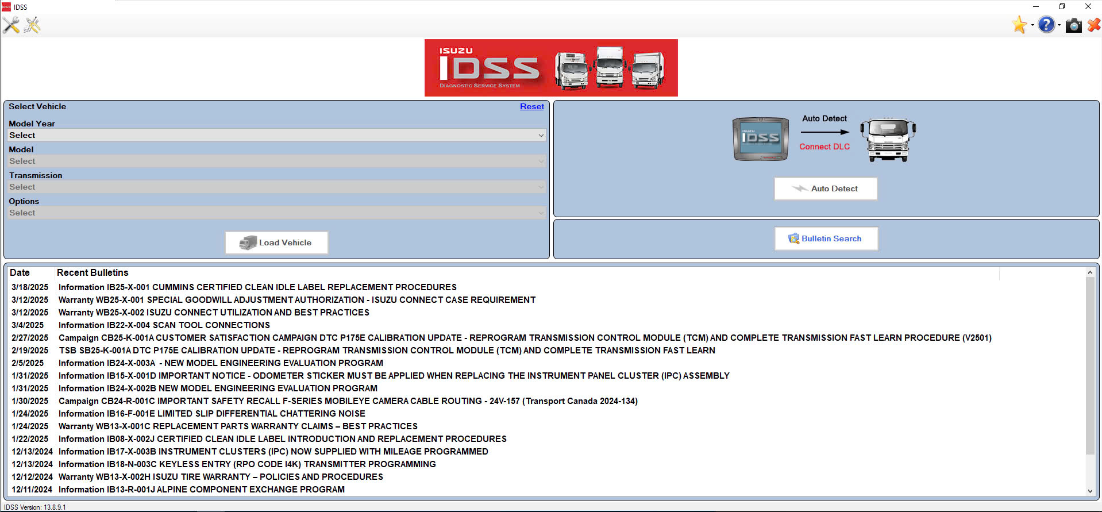Image resolution: width=1102 pixels, height=512 pixels.
Task: Click the bulletin list vertical scrollbar thumb
Action: 1090,366
